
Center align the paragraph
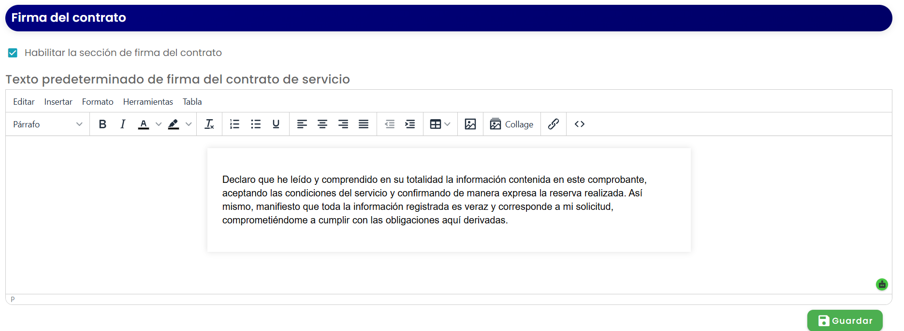click(x=322, y=124)
